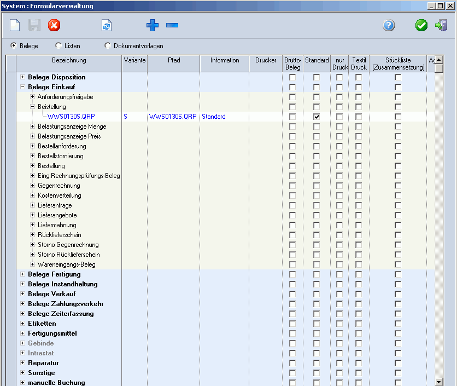Click the blue minus collapse-all icon
The image size is (457, 386).
click(x=172, y=25)
